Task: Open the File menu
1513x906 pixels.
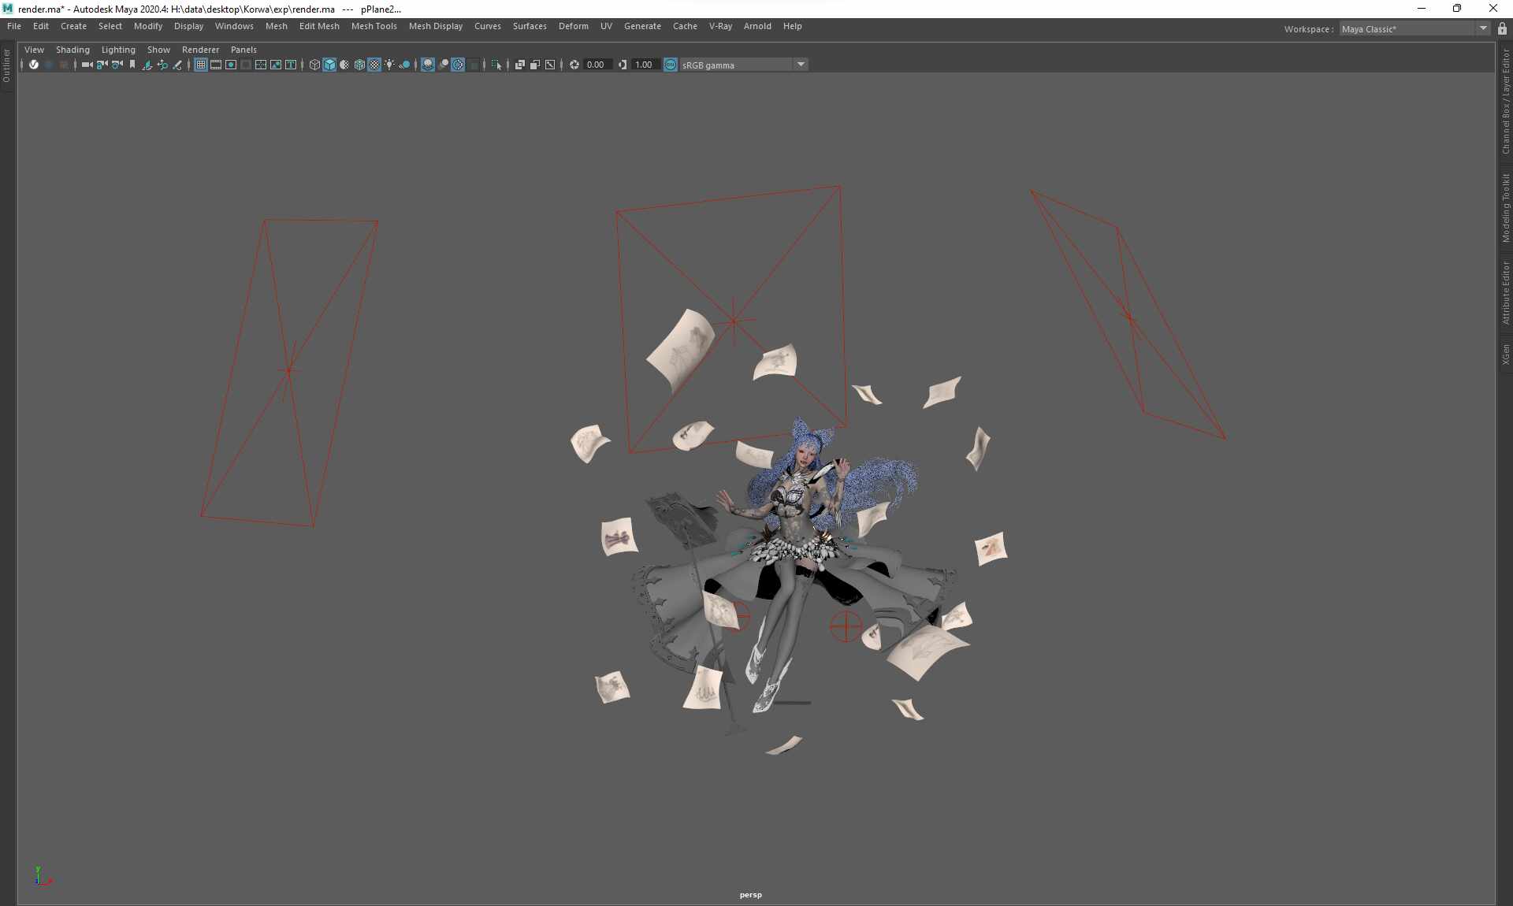Action: [14, 26]
